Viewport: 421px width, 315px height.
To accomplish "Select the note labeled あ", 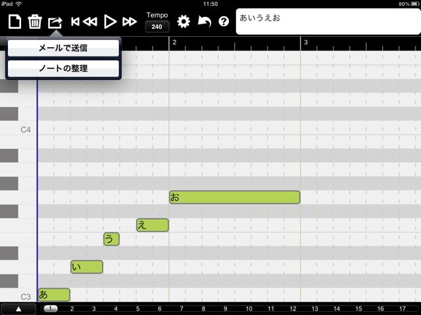I will coord(54,295).
